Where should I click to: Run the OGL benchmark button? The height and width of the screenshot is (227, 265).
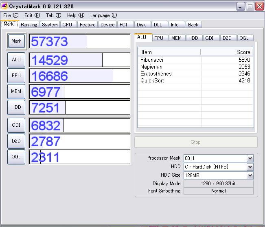pyautogui.click(x=16, y=157)
